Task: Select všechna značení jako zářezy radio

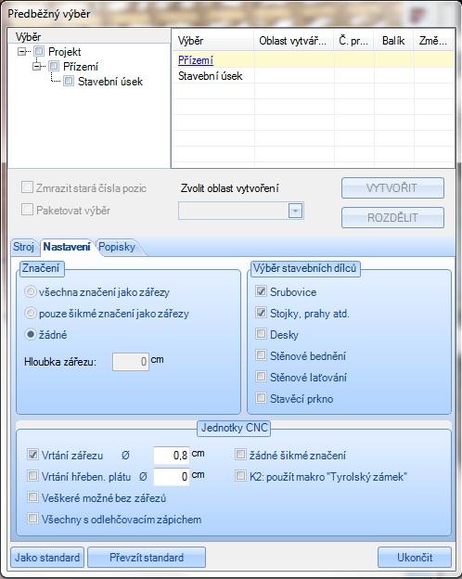Action: [x=31, y=292]
